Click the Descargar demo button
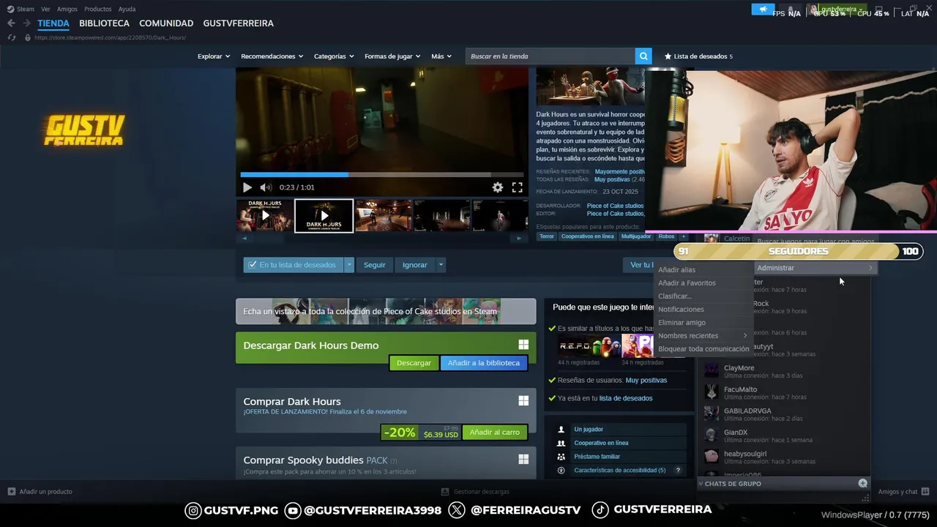 coord(414,363)
